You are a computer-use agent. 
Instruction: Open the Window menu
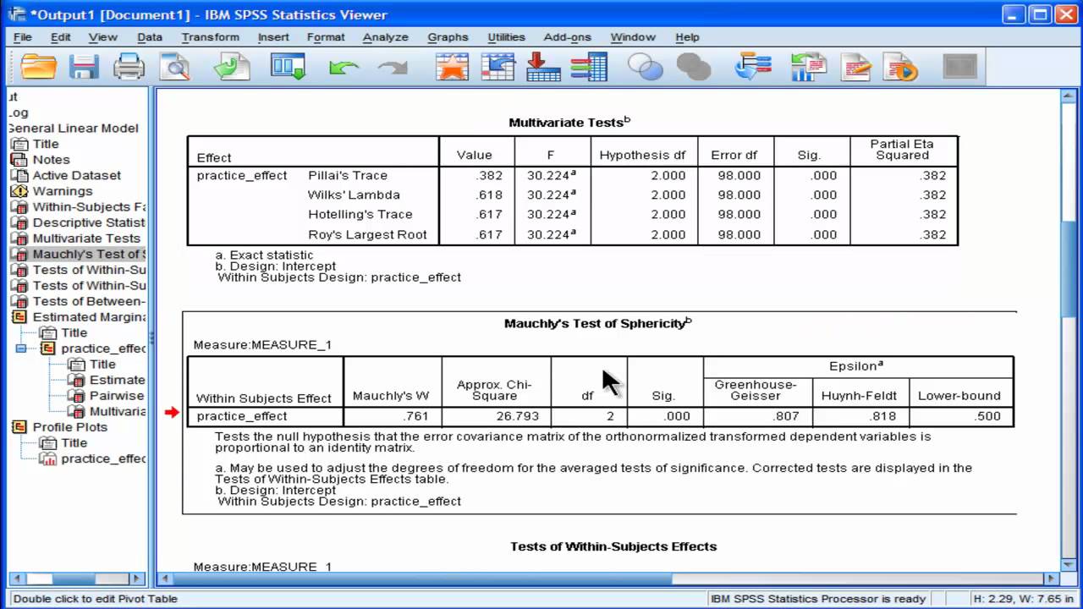coord(633,37)
